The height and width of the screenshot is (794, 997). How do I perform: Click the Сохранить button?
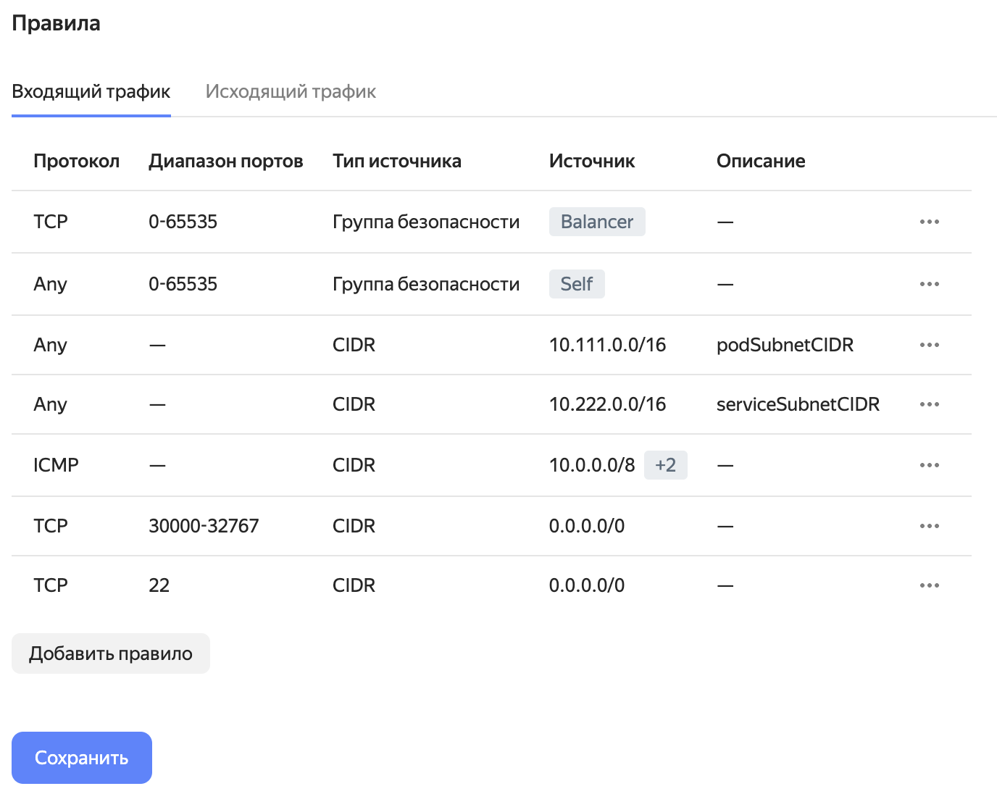pos(81,757)
